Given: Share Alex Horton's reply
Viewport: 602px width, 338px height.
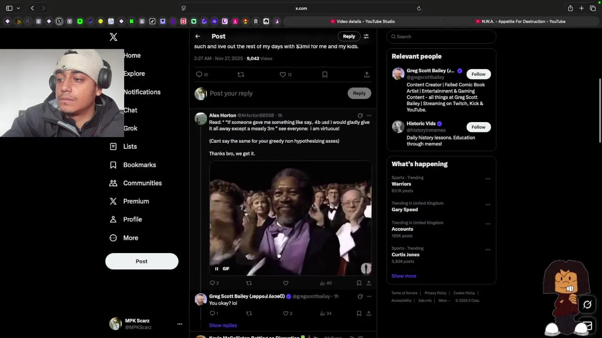Looking at the screenshot, I should pos(369,283).
